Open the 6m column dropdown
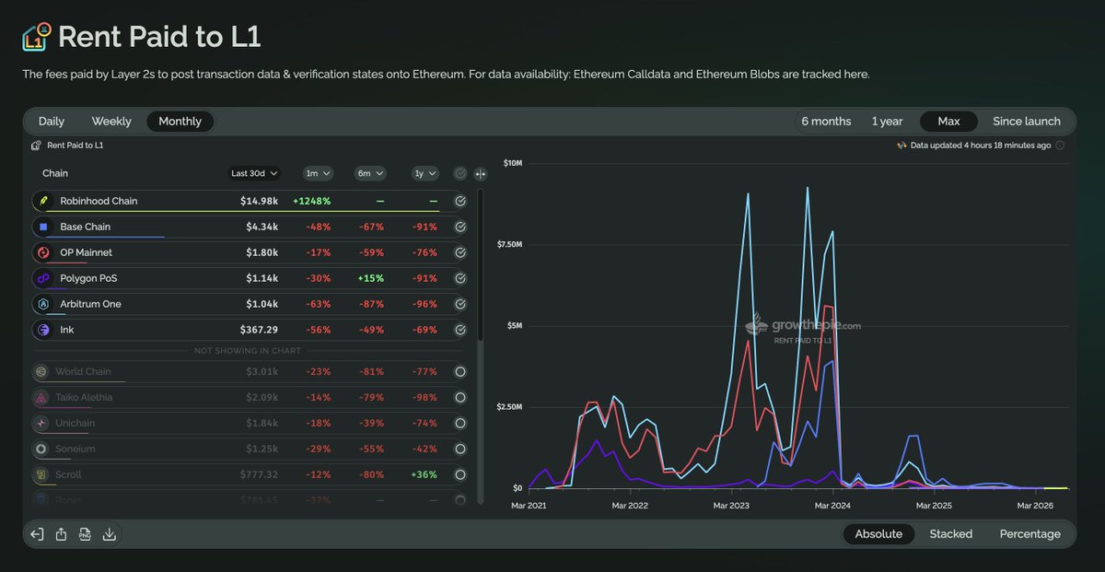The height and width of the screenshot is (572, 1105). pyautogui.click(x=370, y=173)
